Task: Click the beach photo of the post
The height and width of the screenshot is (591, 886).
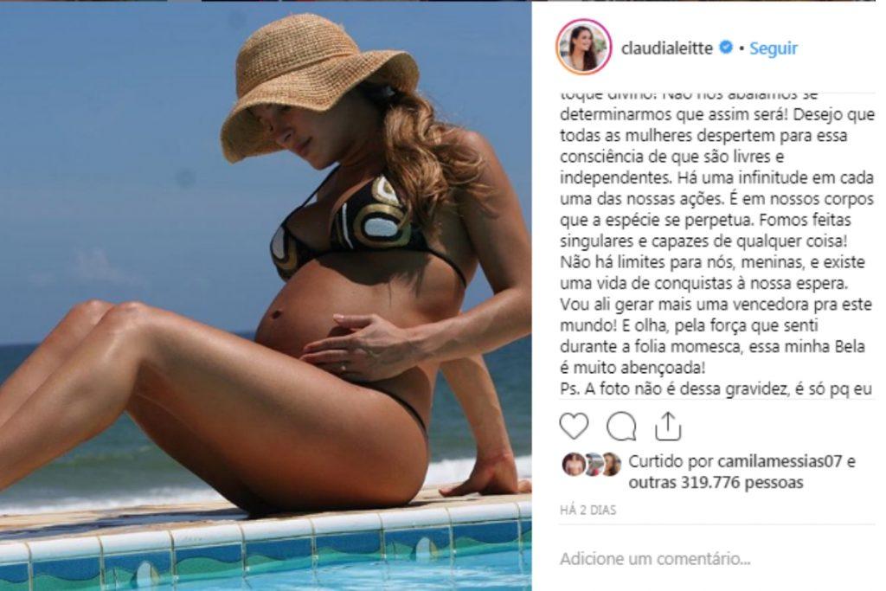Action: coord(266,296)
